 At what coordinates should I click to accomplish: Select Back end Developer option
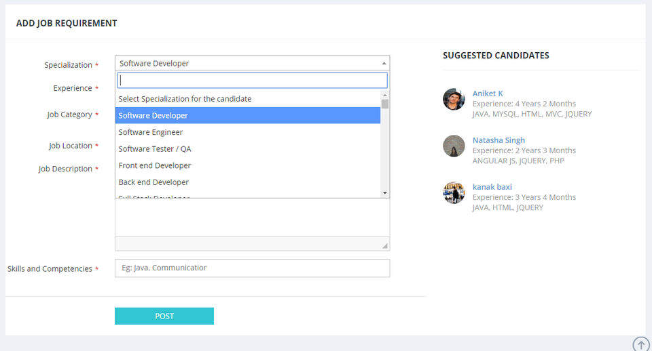153,182
